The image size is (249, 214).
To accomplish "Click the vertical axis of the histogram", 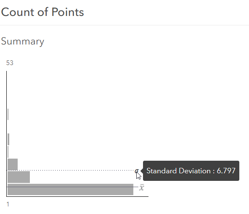I will (x=6, y=134).
